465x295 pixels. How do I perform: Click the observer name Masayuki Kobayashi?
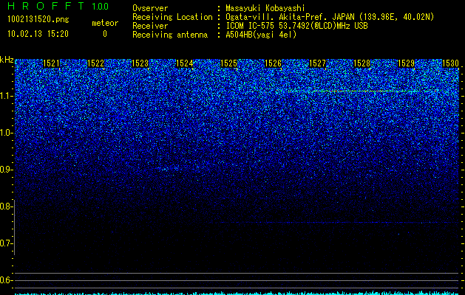point(265,8)
